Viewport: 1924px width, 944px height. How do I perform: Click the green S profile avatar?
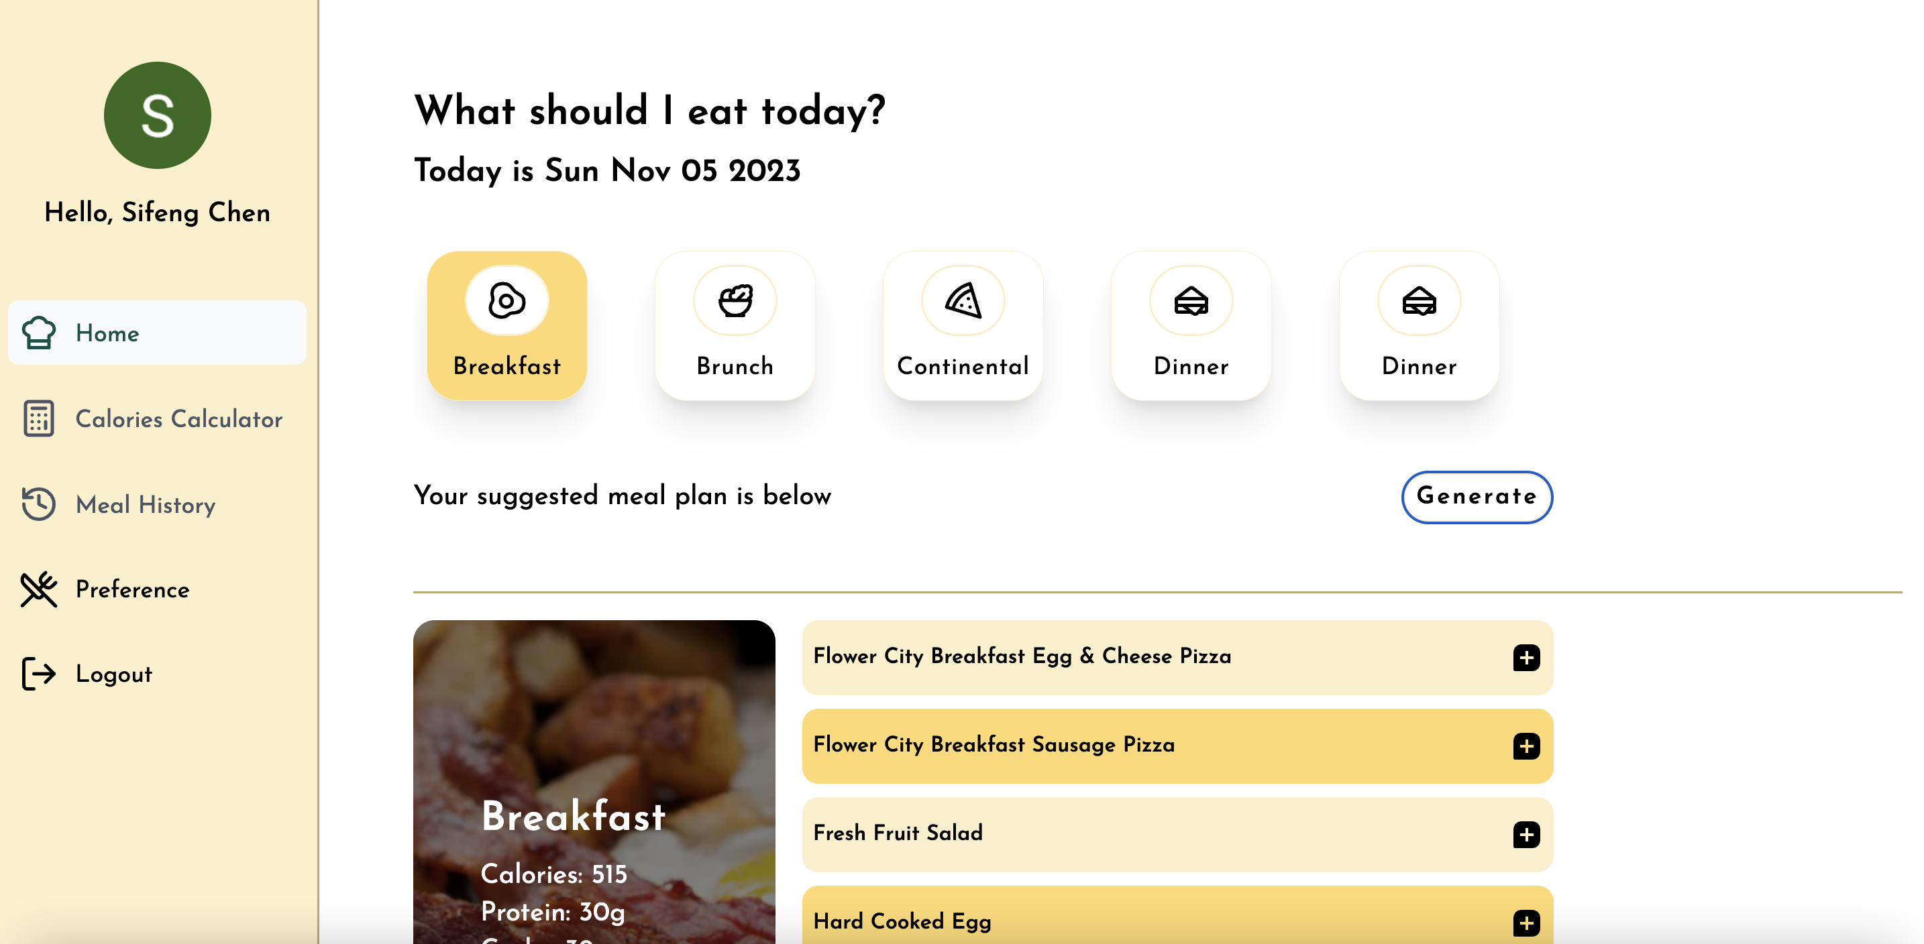[x=158, y=115]
